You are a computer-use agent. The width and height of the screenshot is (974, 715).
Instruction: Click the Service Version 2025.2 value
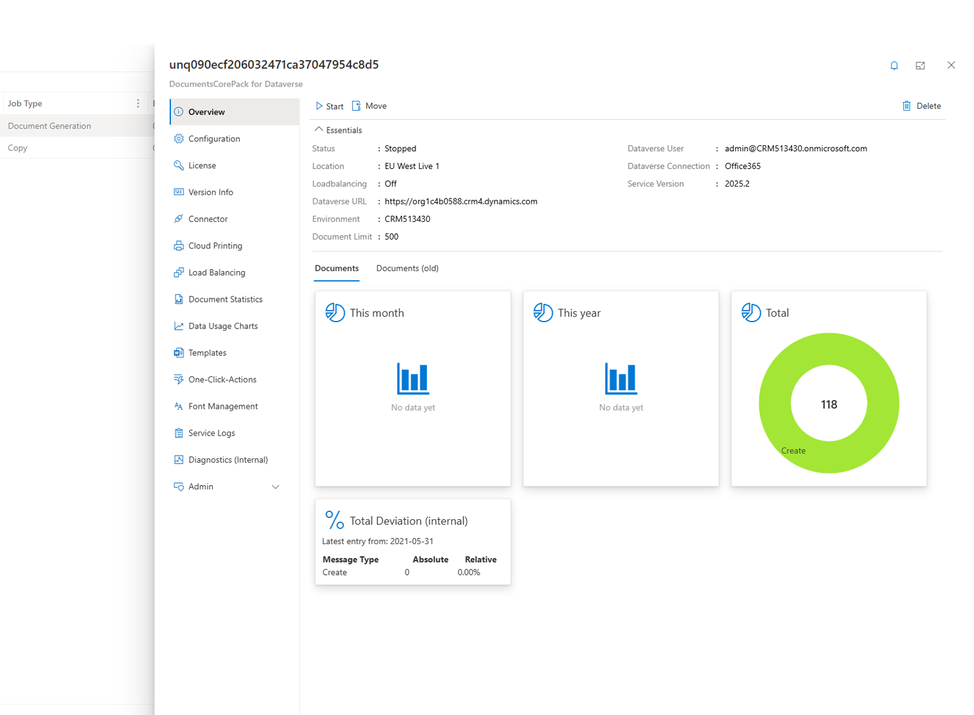tap(737, 184)
